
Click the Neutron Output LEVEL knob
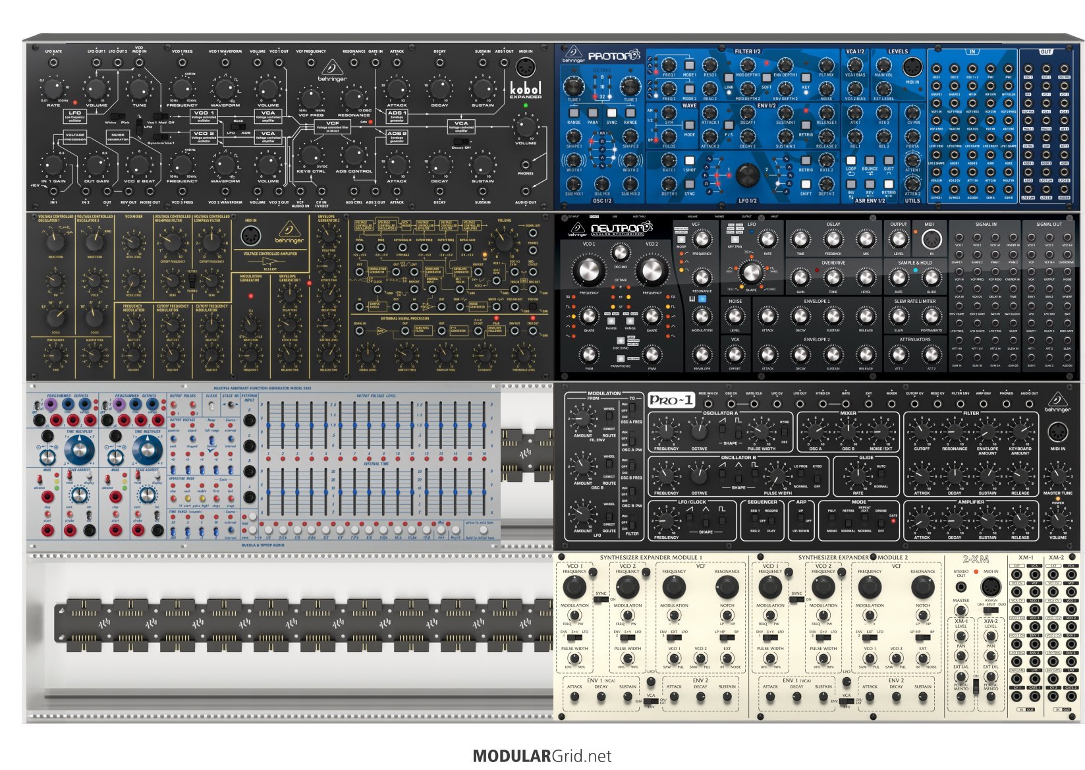(898, 240)
